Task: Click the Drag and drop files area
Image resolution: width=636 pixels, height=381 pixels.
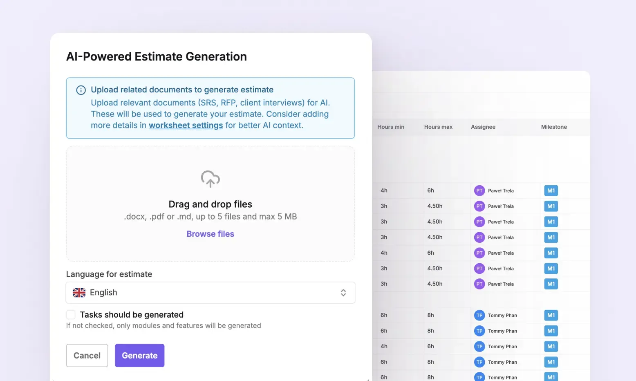Action: click(x=211, y=204)
